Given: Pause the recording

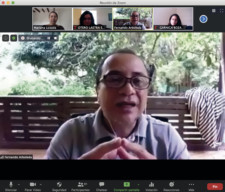Looking at the screenshot, I should (x=49, y=38).
